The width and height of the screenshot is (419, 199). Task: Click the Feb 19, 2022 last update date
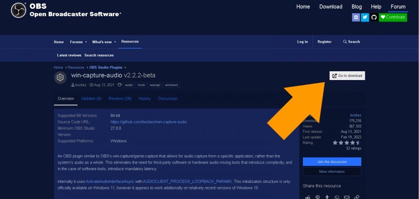click(351, 137)
